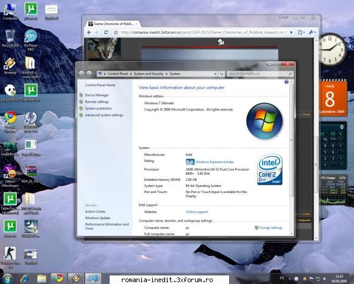Click the CPU Usage gadget

pos(333,190)
